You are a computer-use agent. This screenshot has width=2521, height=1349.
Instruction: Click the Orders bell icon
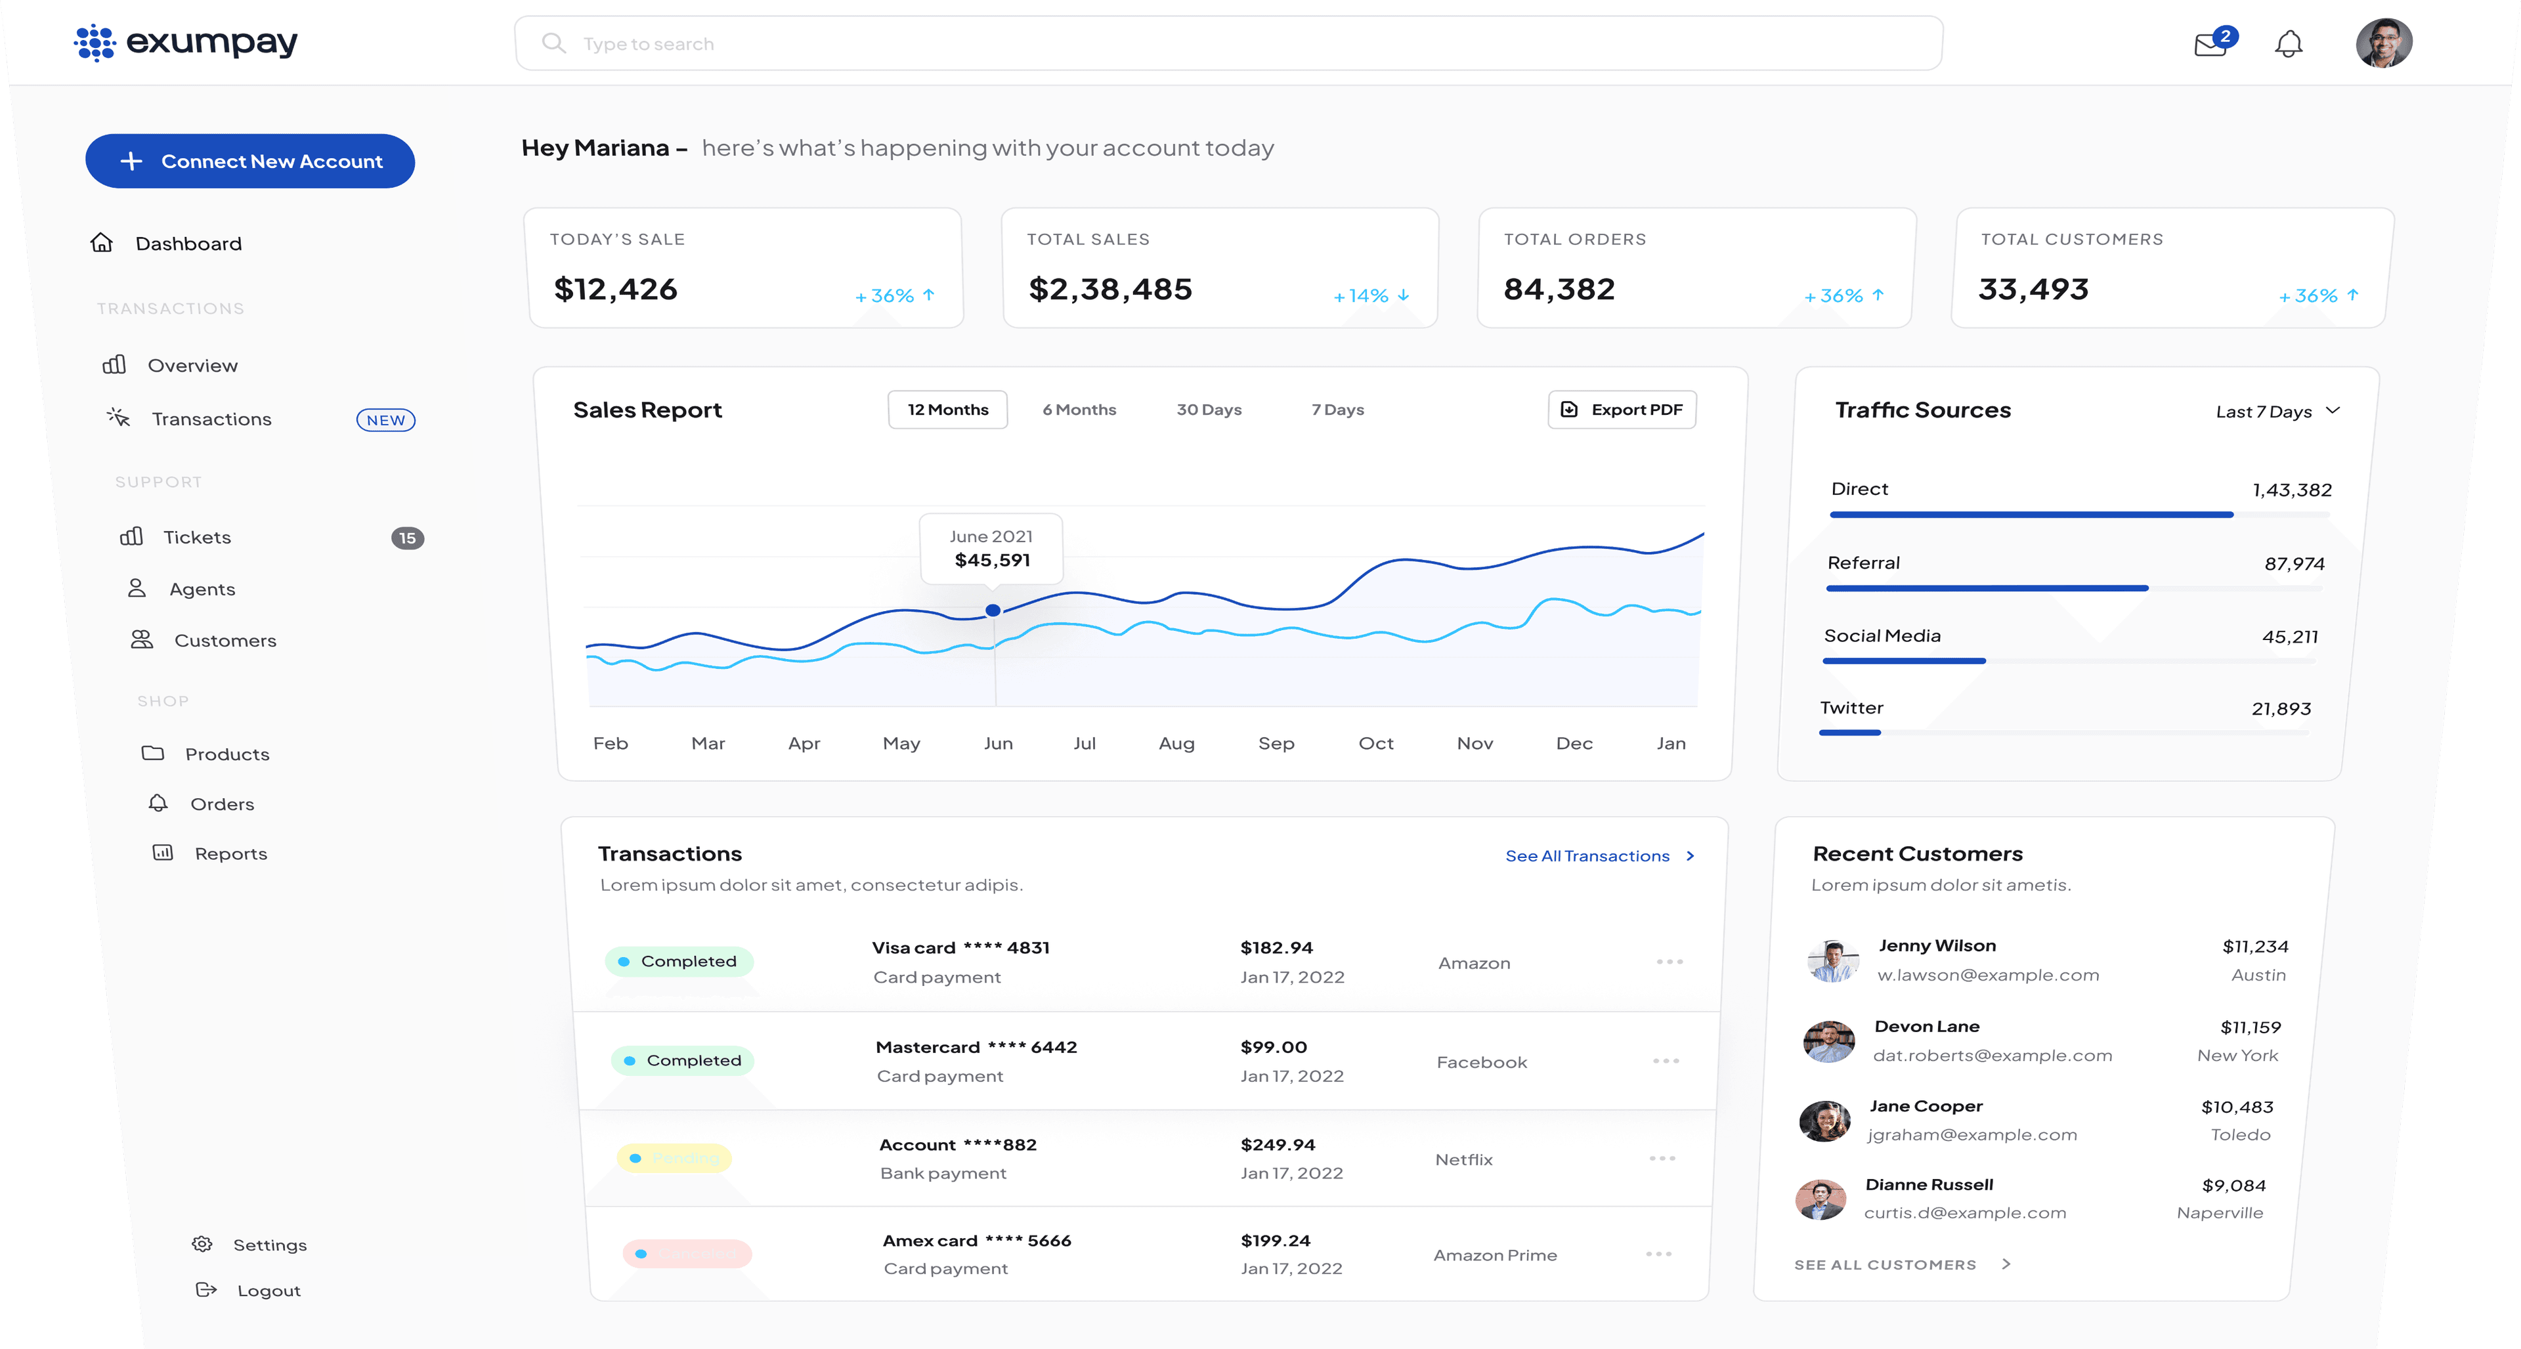point(158,803)
